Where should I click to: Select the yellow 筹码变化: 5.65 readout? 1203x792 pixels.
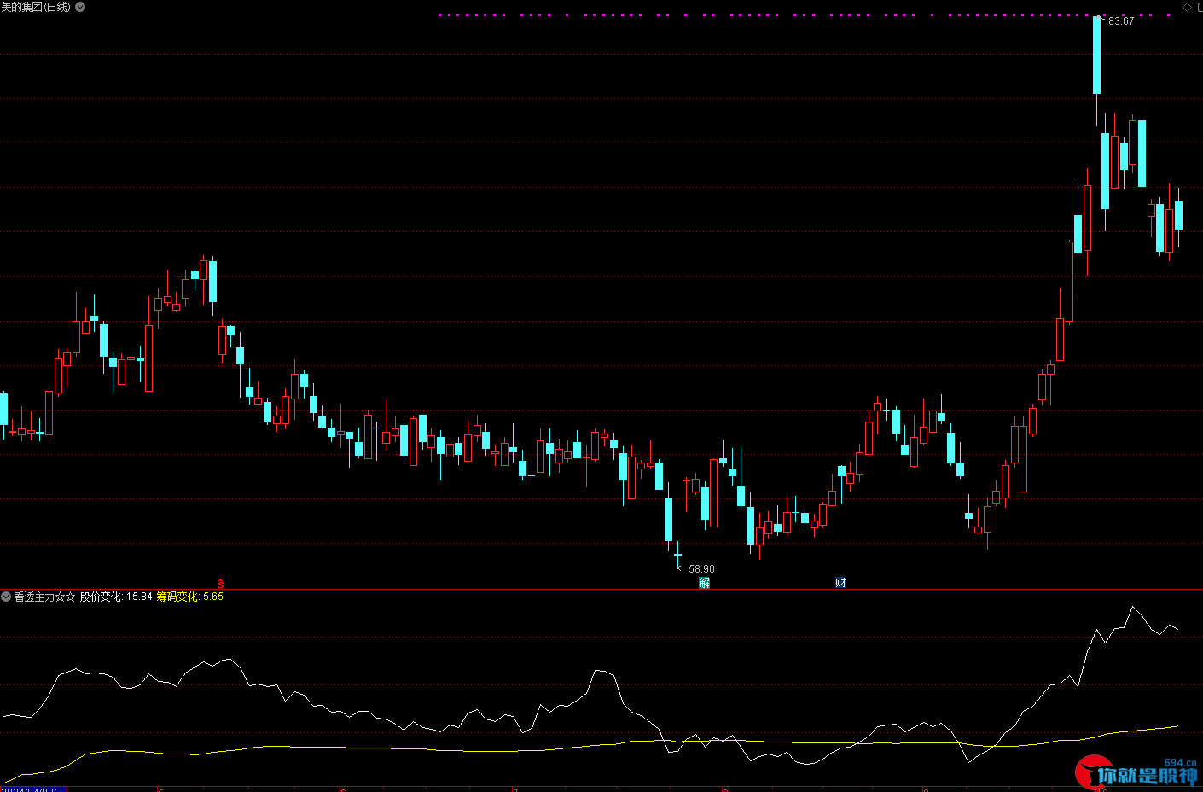tap(190, 597)
